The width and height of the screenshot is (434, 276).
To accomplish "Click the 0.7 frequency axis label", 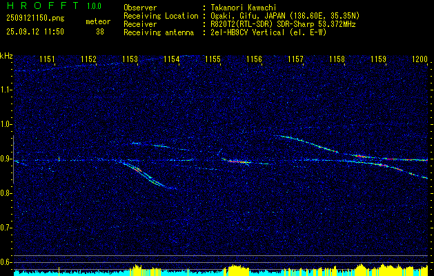I will pyautogui.click(x=5, y=228).
